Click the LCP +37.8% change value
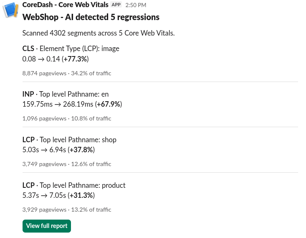This screenshot has width=306, height=238. pos(82,150)
